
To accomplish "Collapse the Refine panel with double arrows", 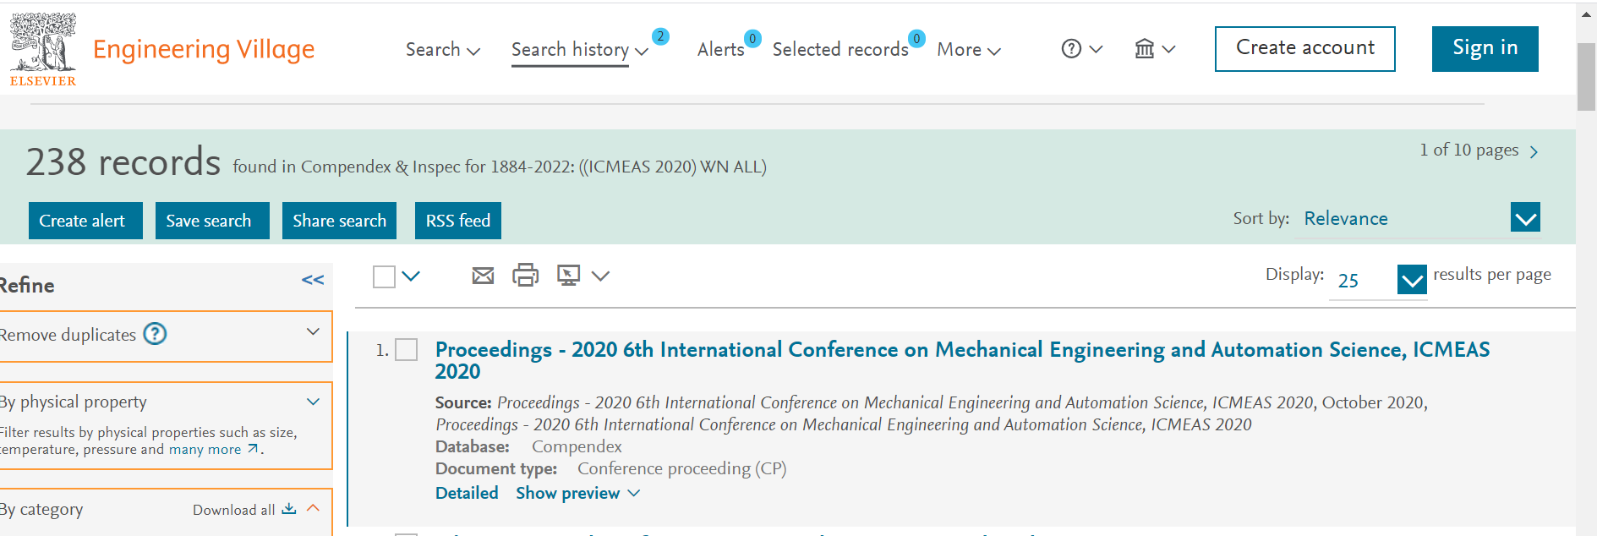I will coord(313,280).
